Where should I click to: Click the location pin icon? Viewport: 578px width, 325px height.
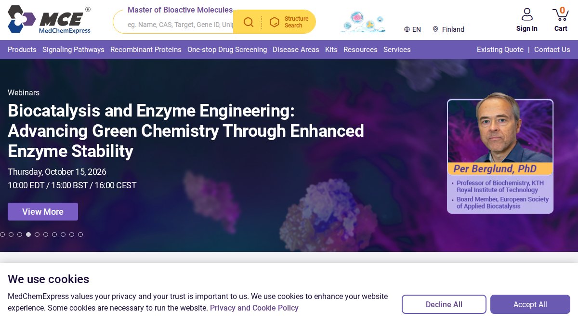(435, 29)
